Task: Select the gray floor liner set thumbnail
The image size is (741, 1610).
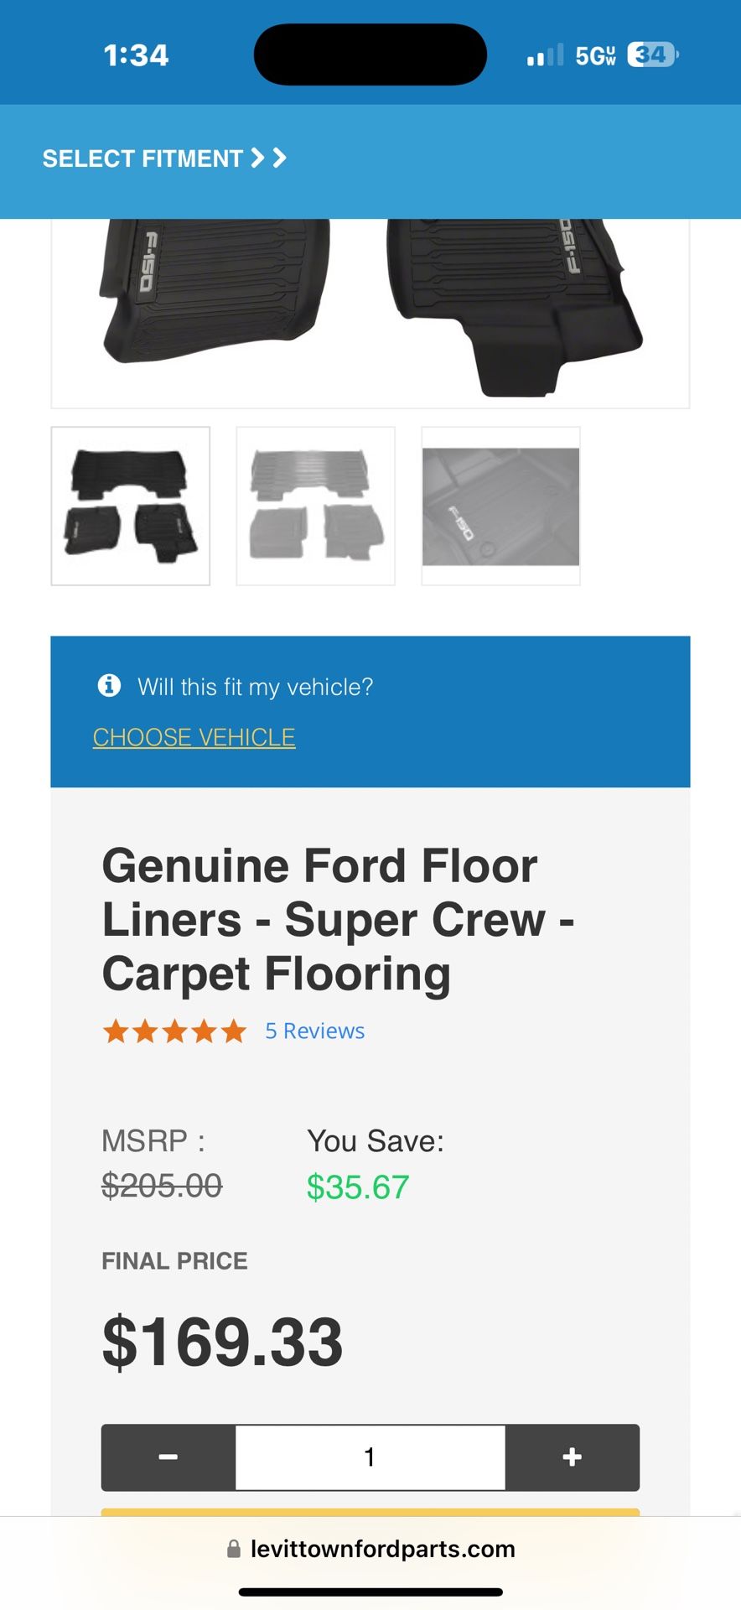Action: click(x=316, y=506)
